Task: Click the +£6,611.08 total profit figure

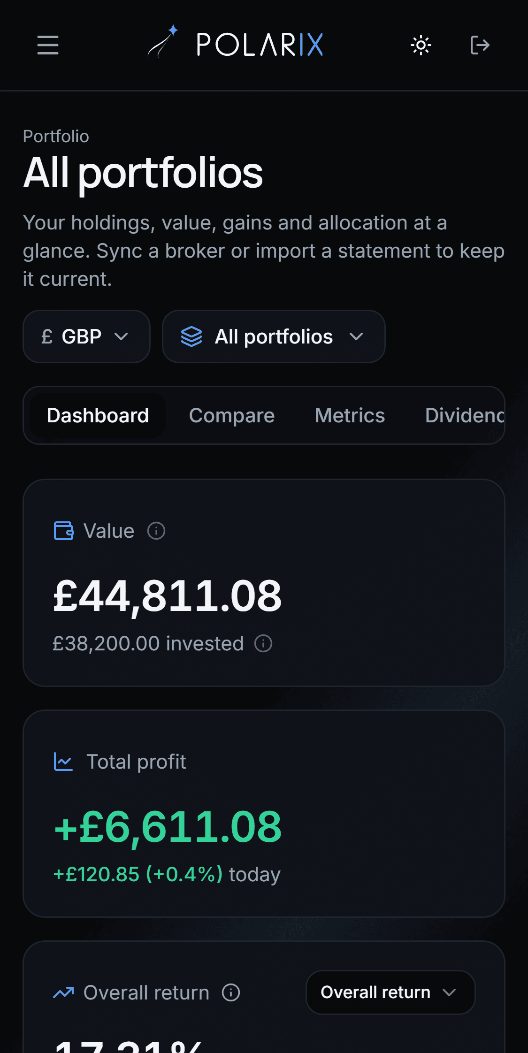Action: [168, 827]
